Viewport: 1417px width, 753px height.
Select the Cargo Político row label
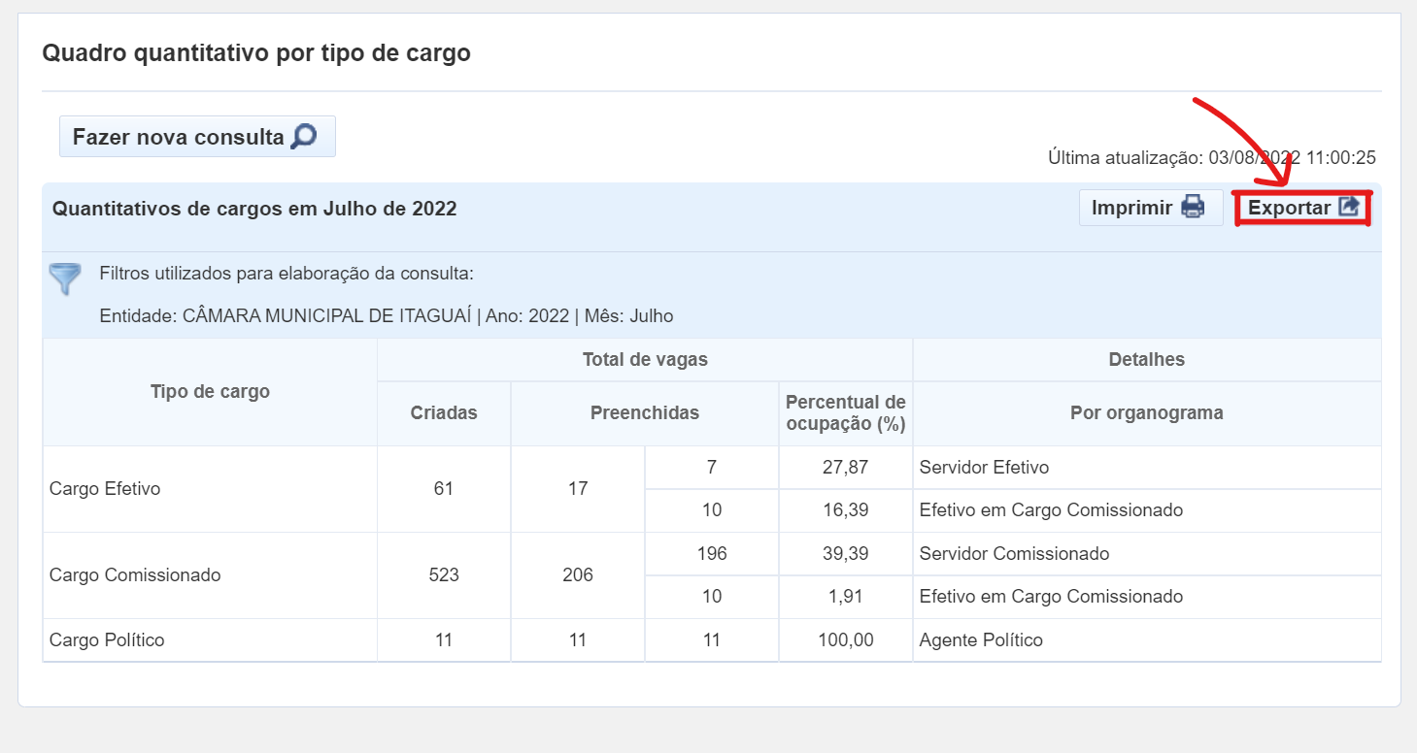pyautogui.click(x=107, y=640)
